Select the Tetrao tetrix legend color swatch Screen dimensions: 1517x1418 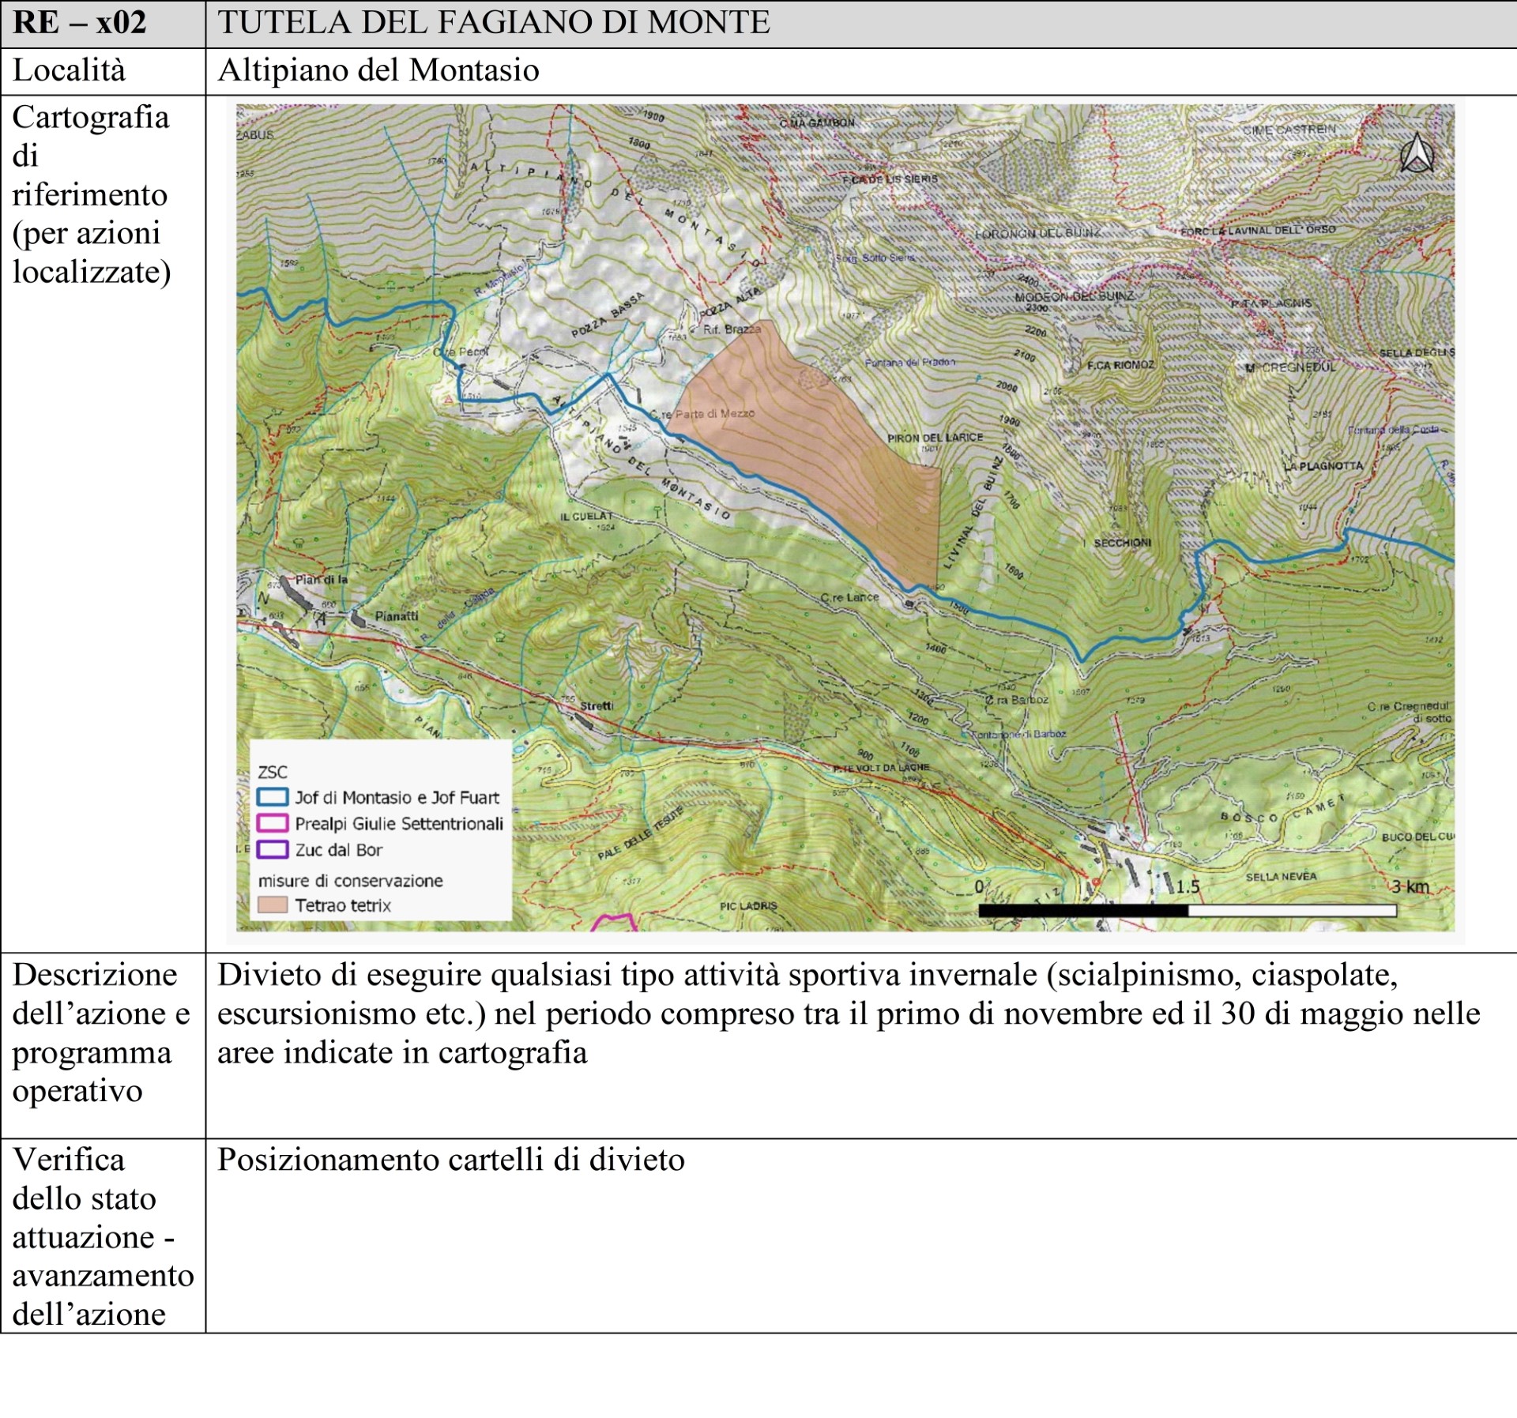click(272, 905)
